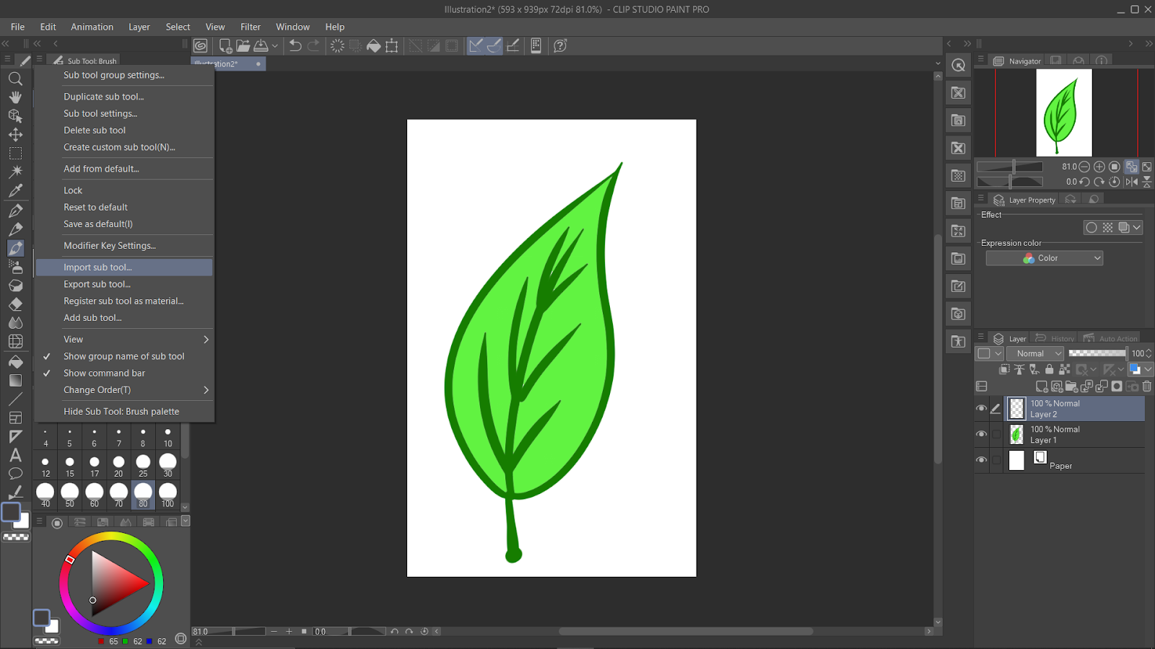Choose Register sub tool as material...
Viewport: 1155px width, 649px height.
coord(124,301)
